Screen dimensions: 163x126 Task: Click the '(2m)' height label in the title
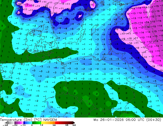pos(28,120)
